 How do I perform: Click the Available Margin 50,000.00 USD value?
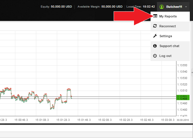coord(112,7)
